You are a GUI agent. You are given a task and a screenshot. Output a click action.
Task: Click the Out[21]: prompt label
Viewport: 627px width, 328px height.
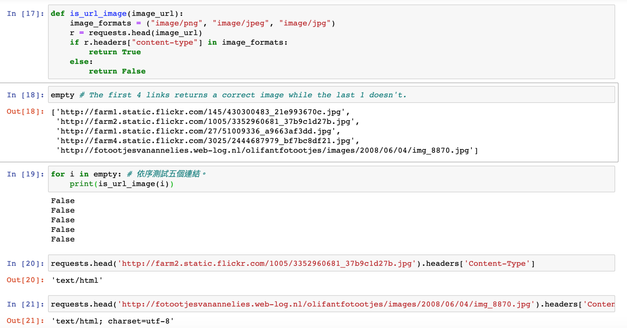click(x=25, y=321)
